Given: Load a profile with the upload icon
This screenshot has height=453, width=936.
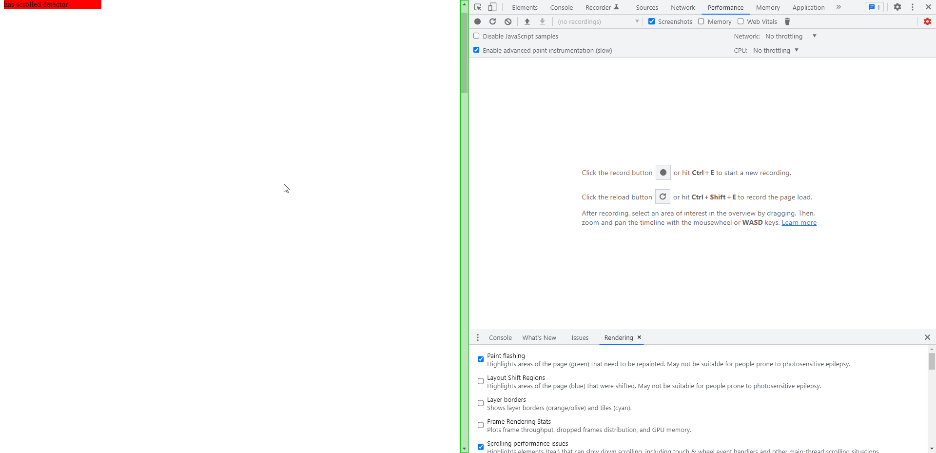Looking at the screenshot, I should coord(527,21).
